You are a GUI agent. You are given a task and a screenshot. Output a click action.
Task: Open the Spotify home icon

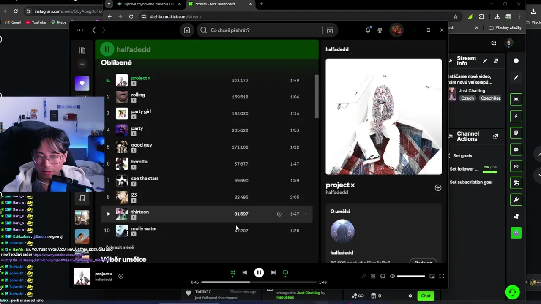(x=187, y=30)
